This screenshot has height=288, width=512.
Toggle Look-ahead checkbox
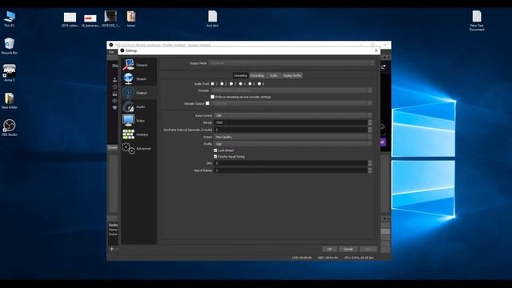click(x=215, y=150)
